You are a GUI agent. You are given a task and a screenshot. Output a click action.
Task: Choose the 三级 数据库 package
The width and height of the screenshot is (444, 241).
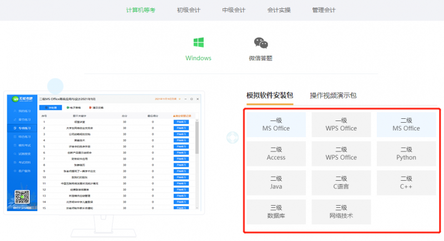276,212
